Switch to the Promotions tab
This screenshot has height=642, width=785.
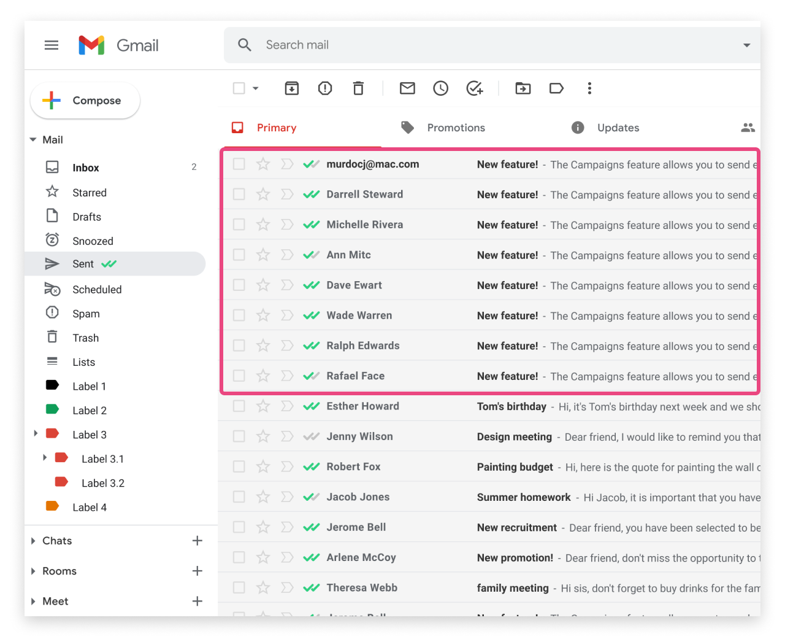tap(456, 128)
